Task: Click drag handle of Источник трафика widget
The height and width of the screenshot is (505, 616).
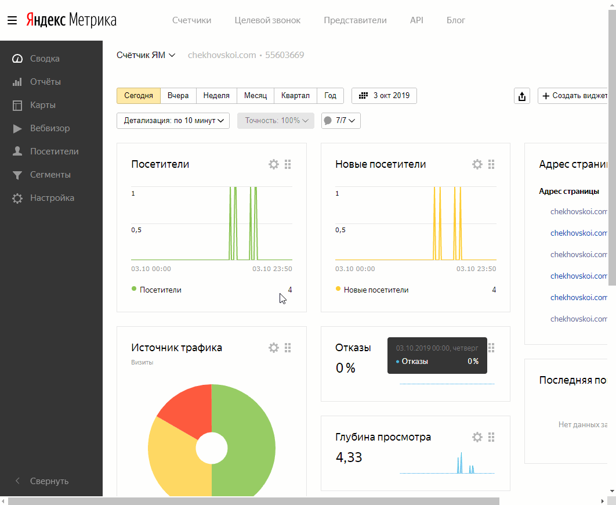Action: (x=288, y=348)
